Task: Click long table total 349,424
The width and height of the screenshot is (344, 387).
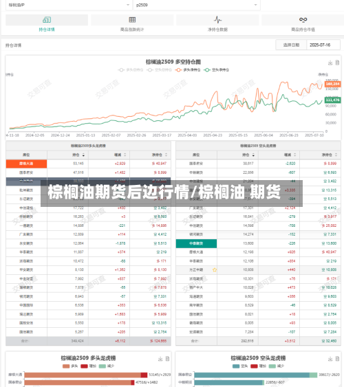Action: [x=78, y=341]
